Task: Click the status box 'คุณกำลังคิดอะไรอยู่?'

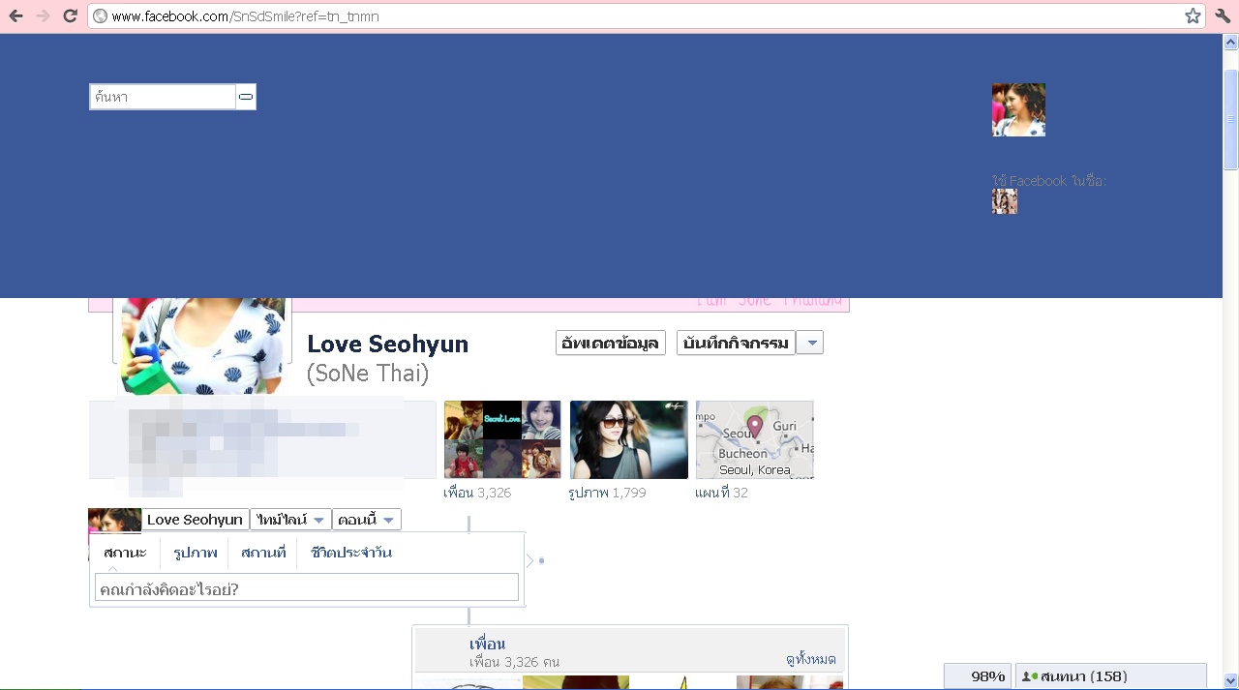Action: click(307, 587)
